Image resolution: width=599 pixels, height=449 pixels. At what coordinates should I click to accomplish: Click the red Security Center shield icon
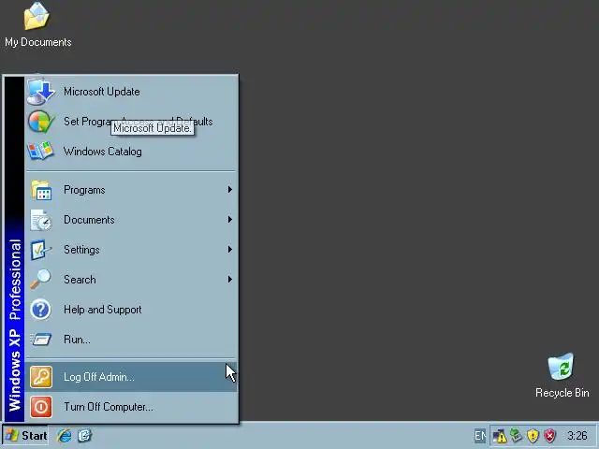pos(549,436)
